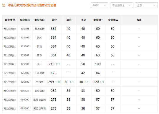Select major code 095137

pos(25,91)
